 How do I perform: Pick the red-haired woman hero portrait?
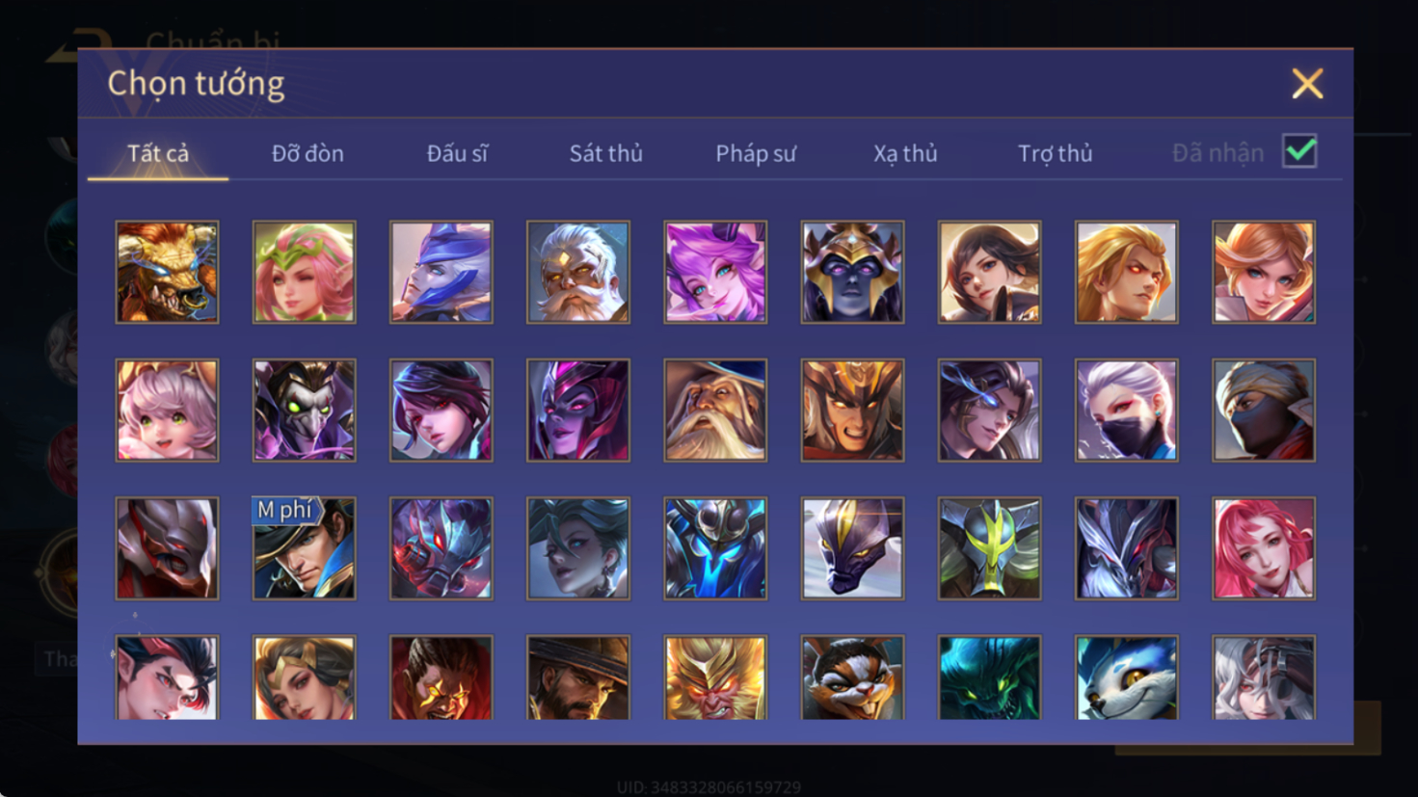point(1264,548)
